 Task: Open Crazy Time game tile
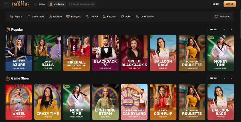[x=48, y=102]
